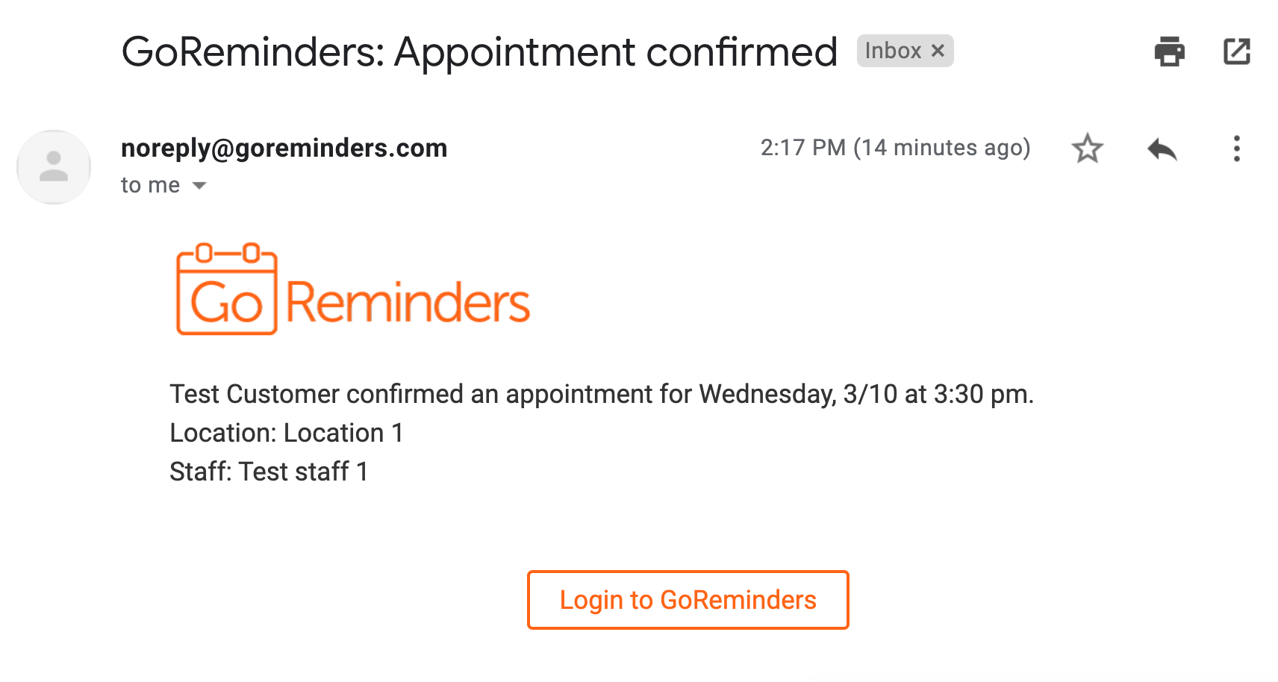Click the "to me" recipient text
The image size is (1278, 682).
click(150, 185)
